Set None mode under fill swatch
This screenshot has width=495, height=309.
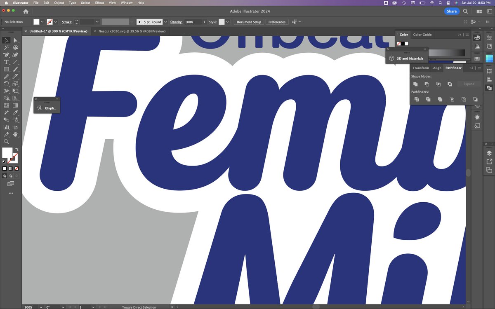[x=16, y=169]
